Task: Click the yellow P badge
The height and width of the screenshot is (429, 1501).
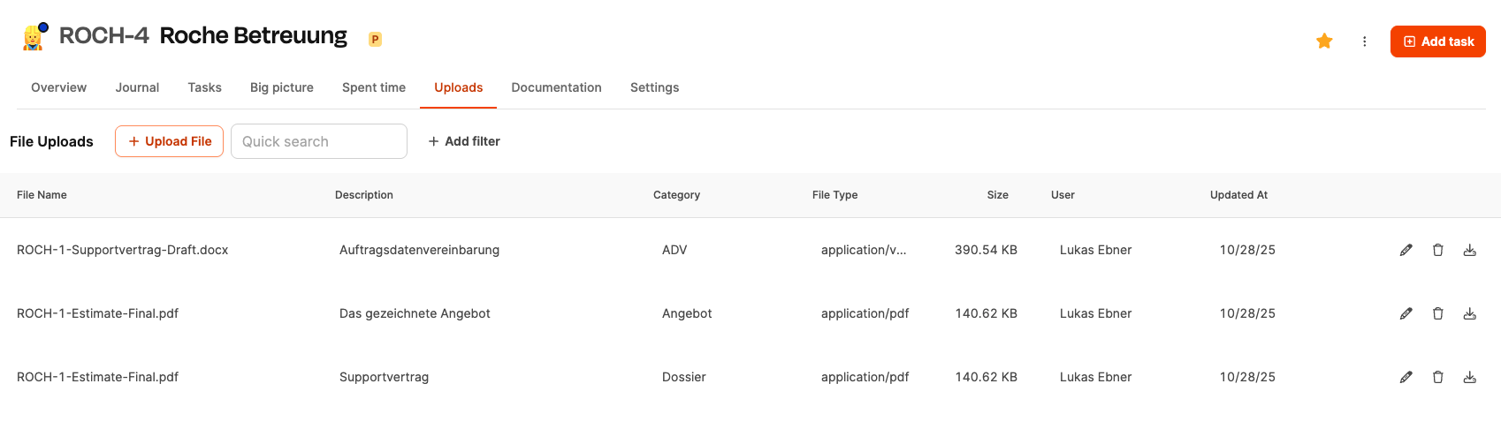Action: [x=375, y=39]
